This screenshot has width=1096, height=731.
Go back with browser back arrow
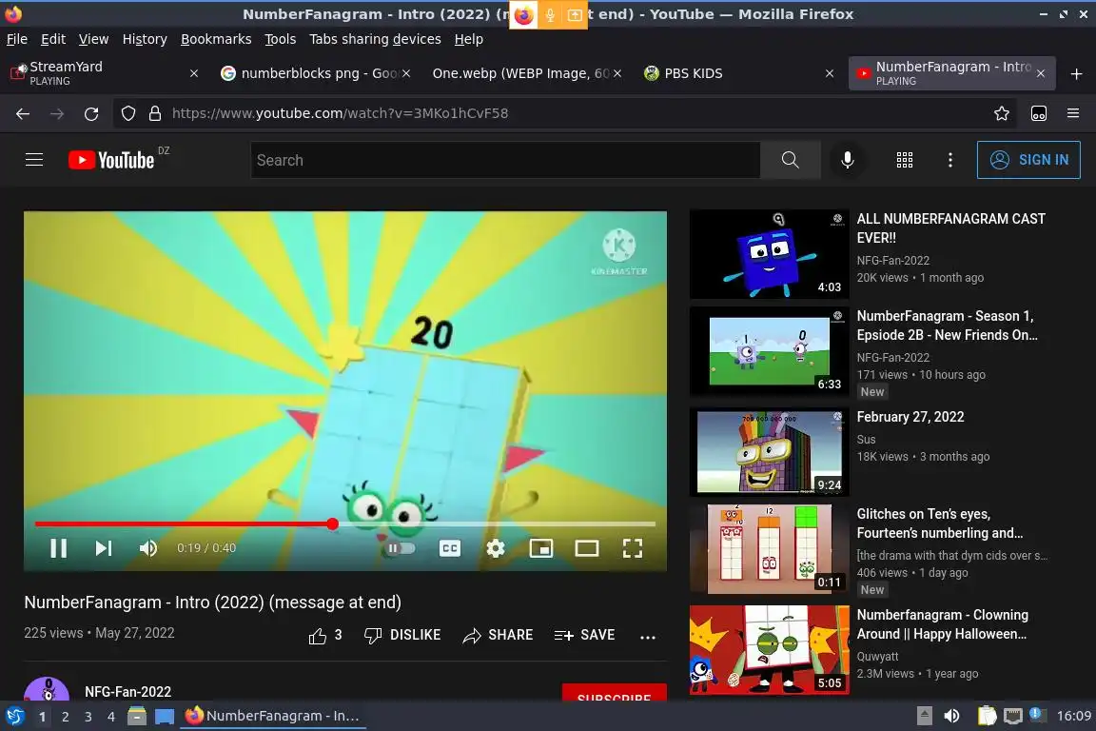[23, 113]
